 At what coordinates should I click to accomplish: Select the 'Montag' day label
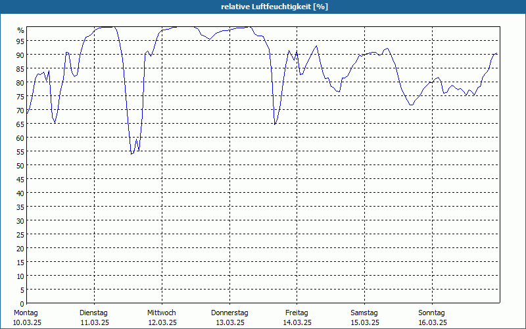pos(26,313)
